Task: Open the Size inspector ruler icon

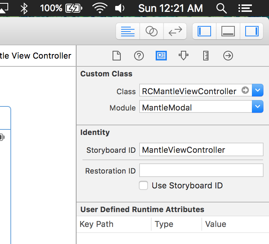Action: pos(205,56)
